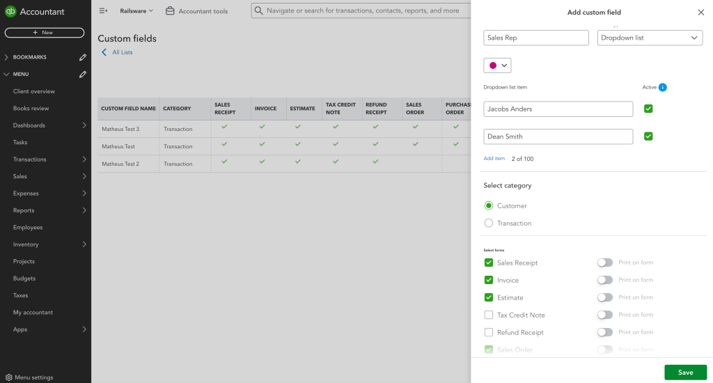Open the Dropdown list field type selector
Image resolution: width=713 pixels, height=383 pixels.
point(650,38)
